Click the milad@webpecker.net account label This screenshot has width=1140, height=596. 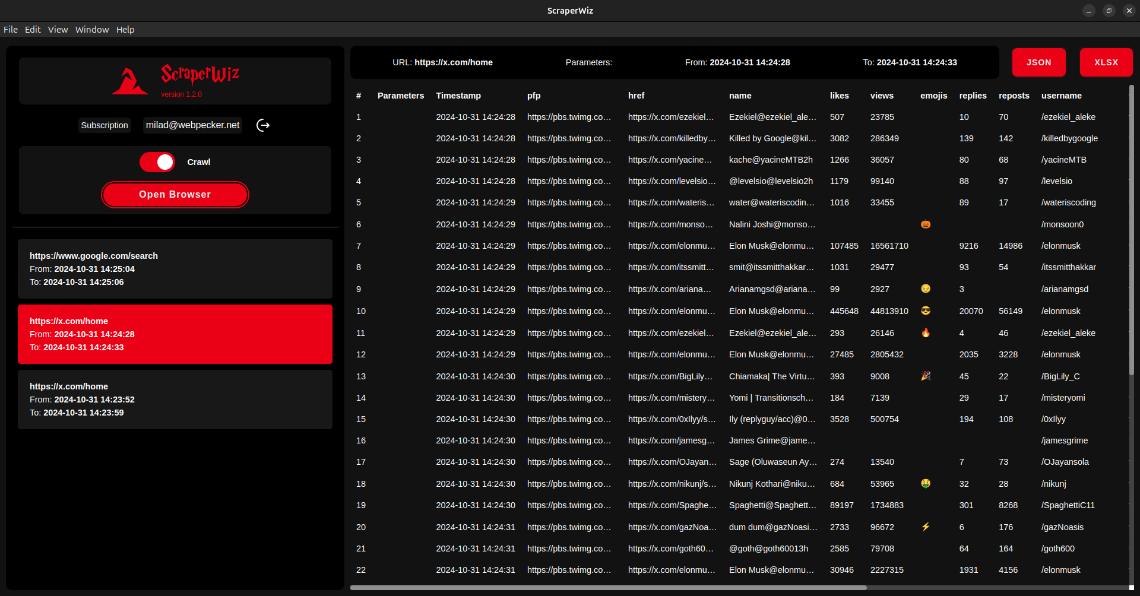coord(193,125)
